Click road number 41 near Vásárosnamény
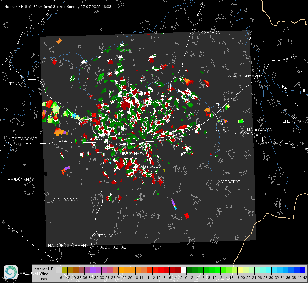 [239, 92]
